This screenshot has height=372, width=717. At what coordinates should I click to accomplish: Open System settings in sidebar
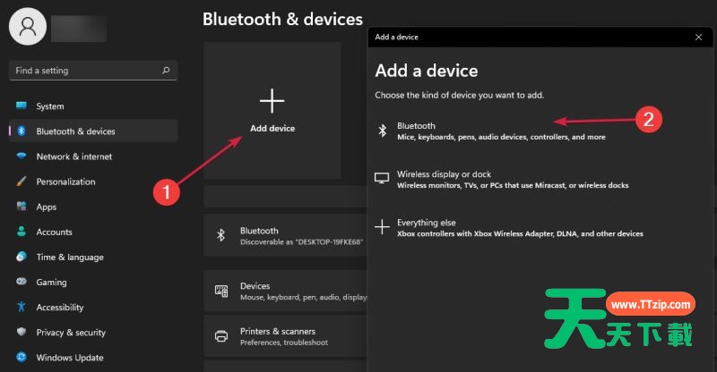(50, 106)
